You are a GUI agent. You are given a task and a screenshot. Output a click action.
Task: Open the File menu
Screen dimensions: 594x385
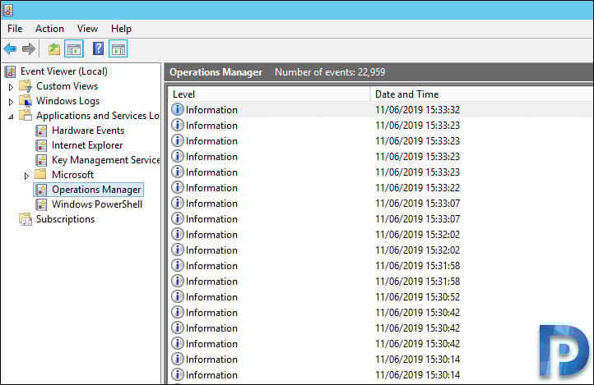click(15, 29)
